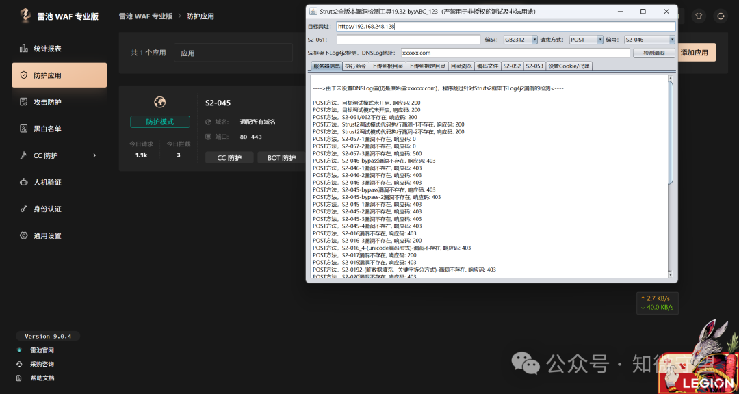Open the 通用设置 gear icon
Viewport: 739px width, 394px height.
[x=23, y=235]
